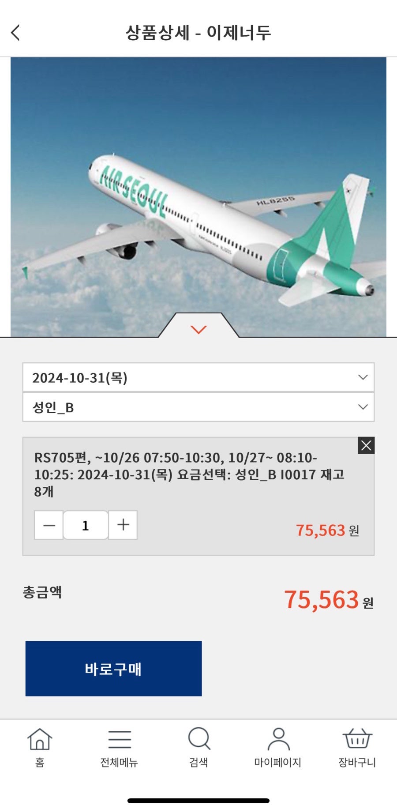Click the dropdown arrow on date selector
The width and height of the screenshot is (397, 809).
(363, 377)
